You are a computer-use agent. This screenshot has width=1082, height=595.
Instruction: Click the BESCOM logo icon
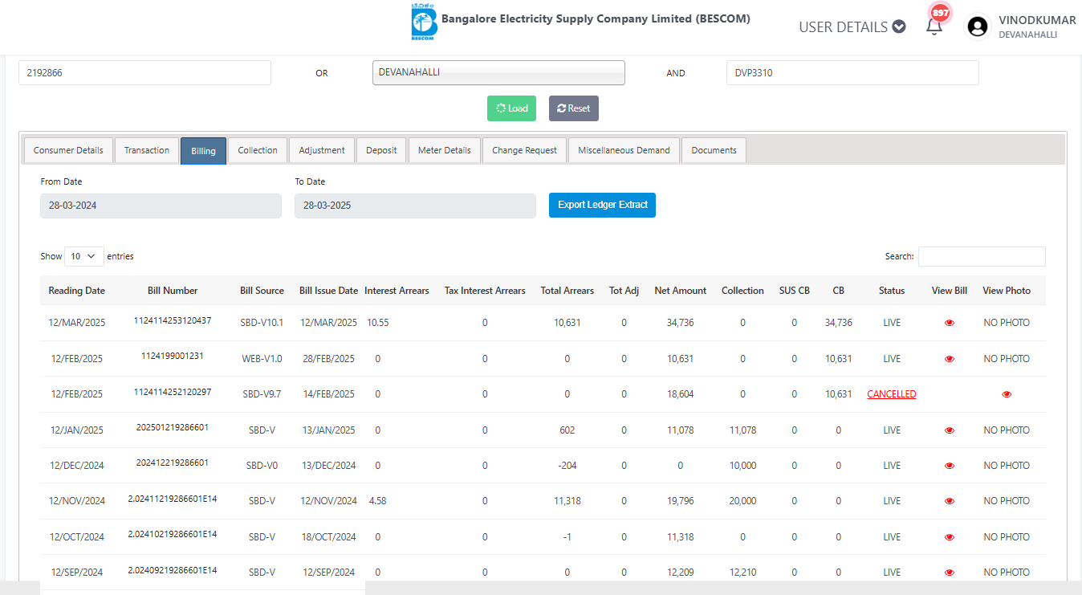423,23
